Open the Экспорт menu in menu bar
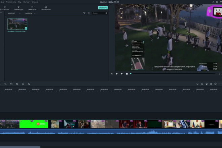 click(x=27, y=2)
